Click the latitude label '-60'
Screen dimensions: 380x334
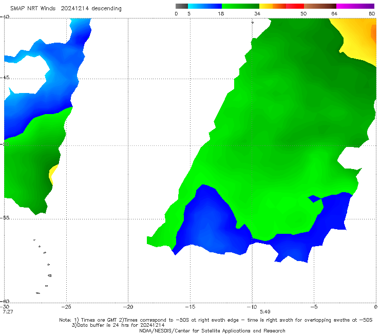tap(5, 301)
